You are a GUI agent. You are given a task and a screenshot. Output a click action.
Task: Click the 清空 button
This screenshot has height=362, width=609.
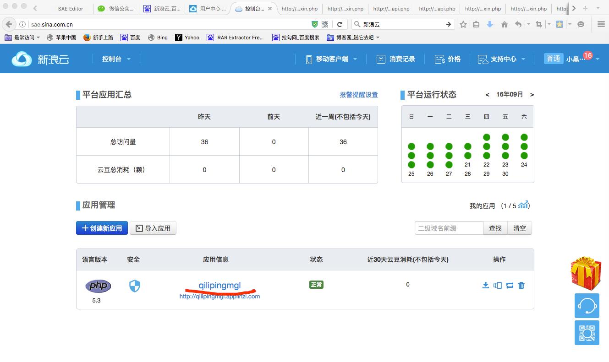(520, 228)
